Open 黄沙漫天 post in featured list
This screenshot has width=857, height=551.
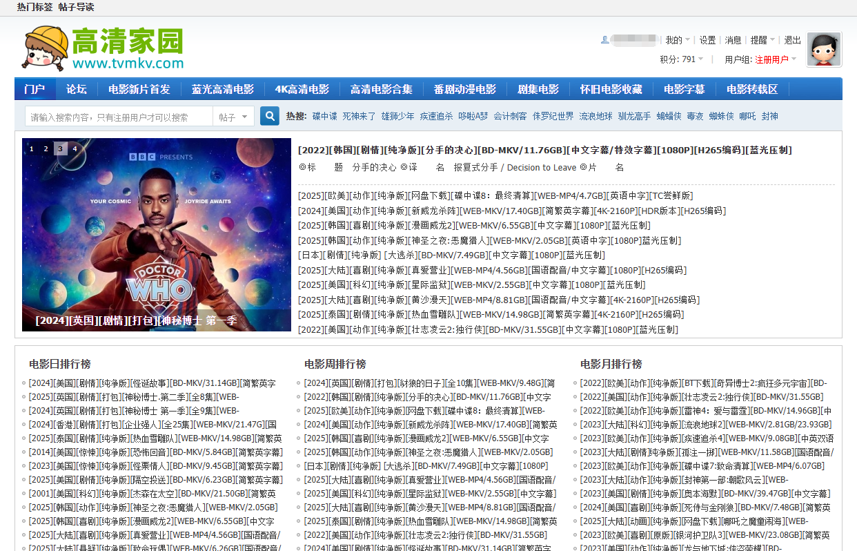499,300
